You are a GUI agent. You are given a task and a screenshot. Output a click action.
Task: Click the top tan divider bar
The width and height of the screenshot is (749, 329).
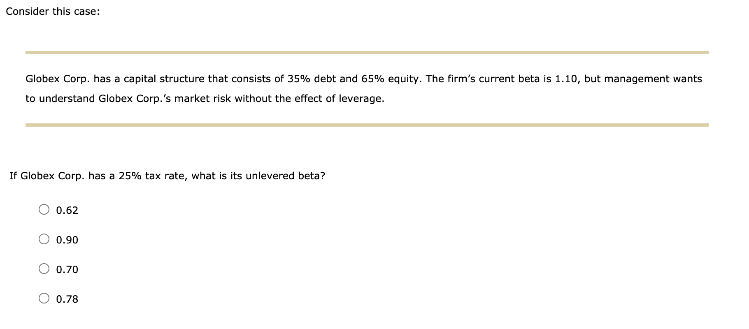point(366,52)
